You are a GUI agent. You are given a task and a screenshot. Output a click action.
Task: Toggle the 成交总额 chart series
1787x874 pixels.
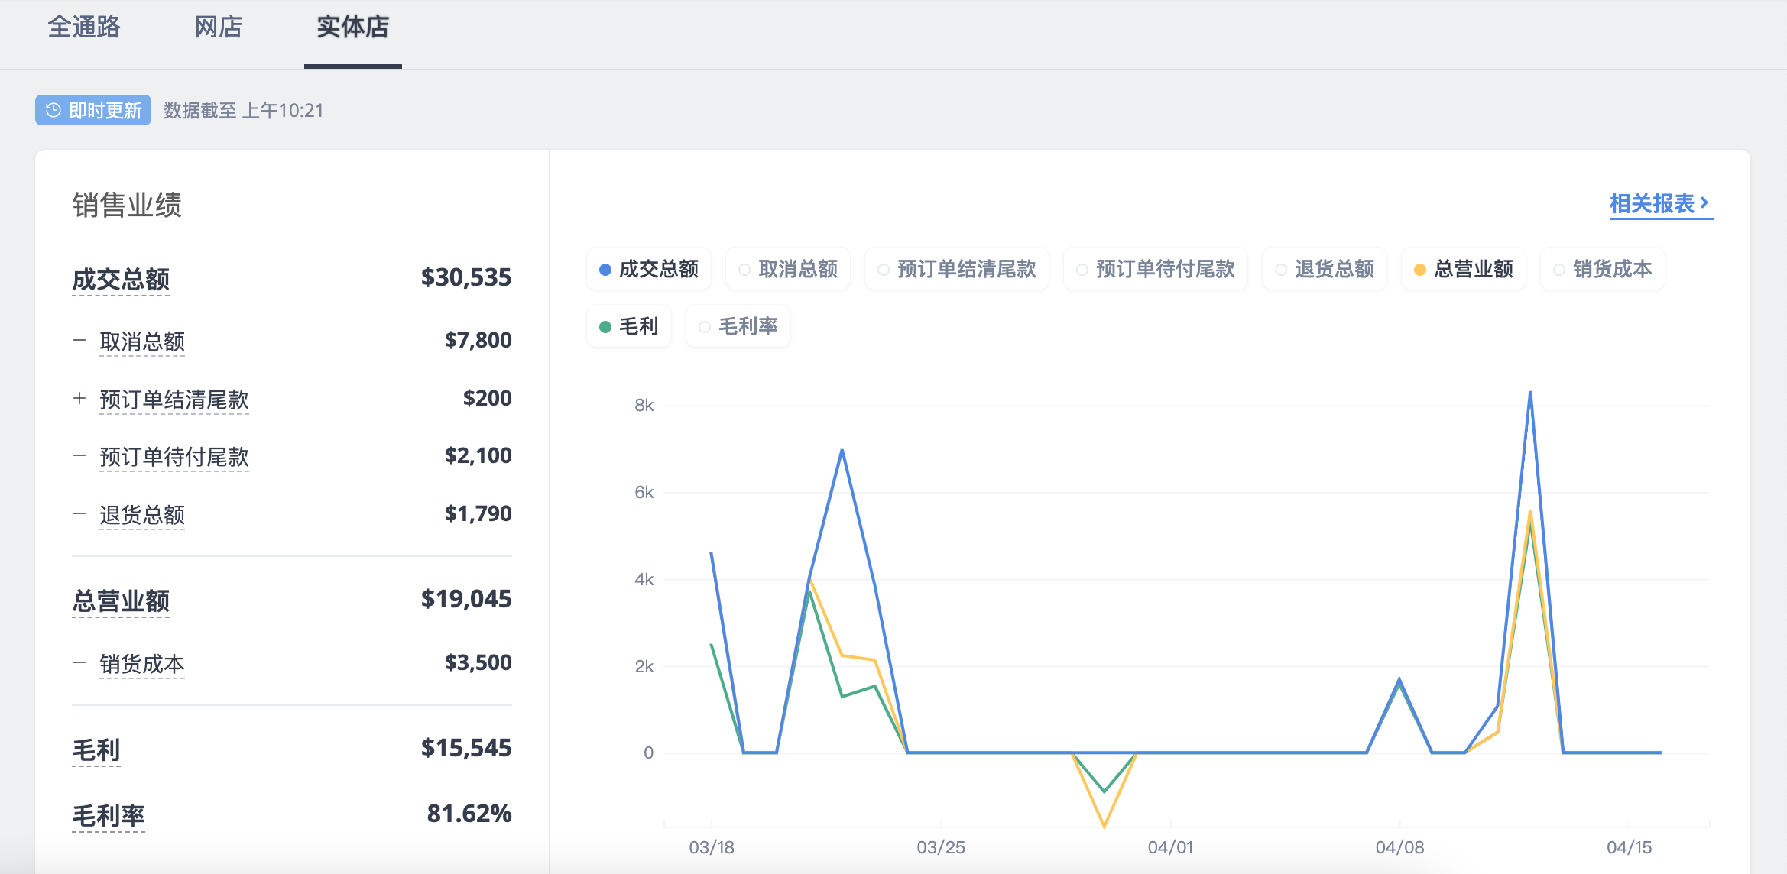point(649,269)
